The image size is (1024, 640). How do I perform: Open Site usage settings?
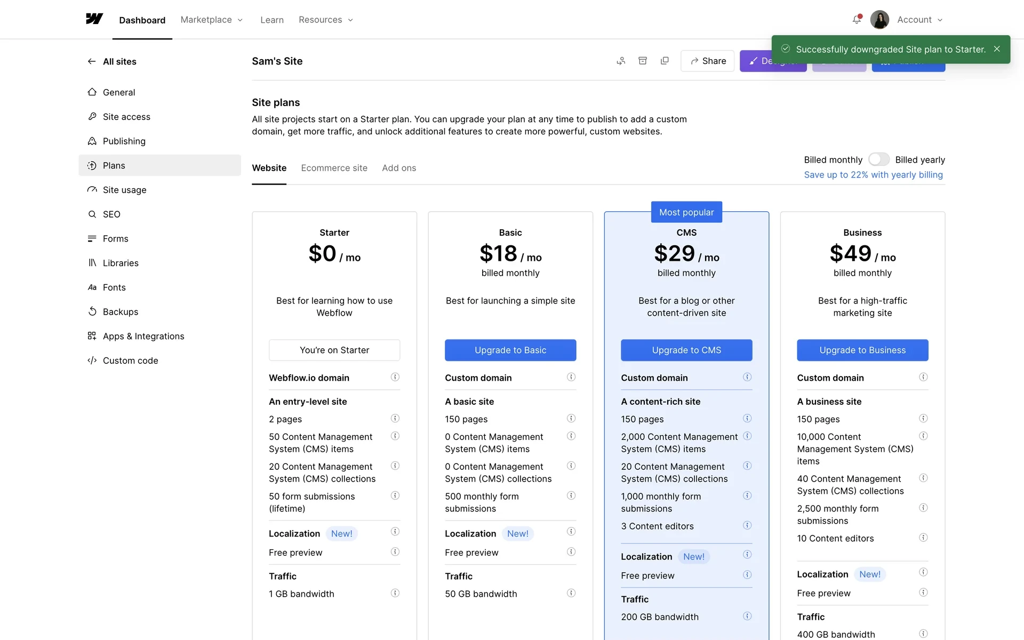(x=159, y=190)
